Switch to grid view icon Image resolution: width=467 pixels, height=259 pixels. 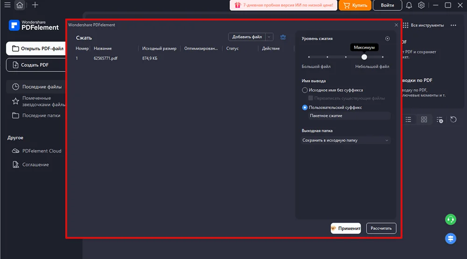tap(424, 119)
